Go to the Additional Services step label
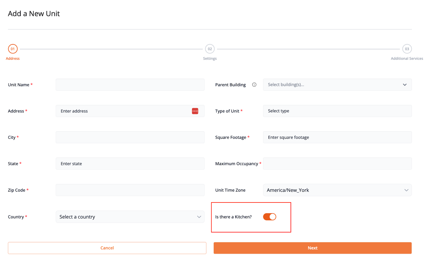The height and width of the screenshot is (263, 425). pos(407,58)
